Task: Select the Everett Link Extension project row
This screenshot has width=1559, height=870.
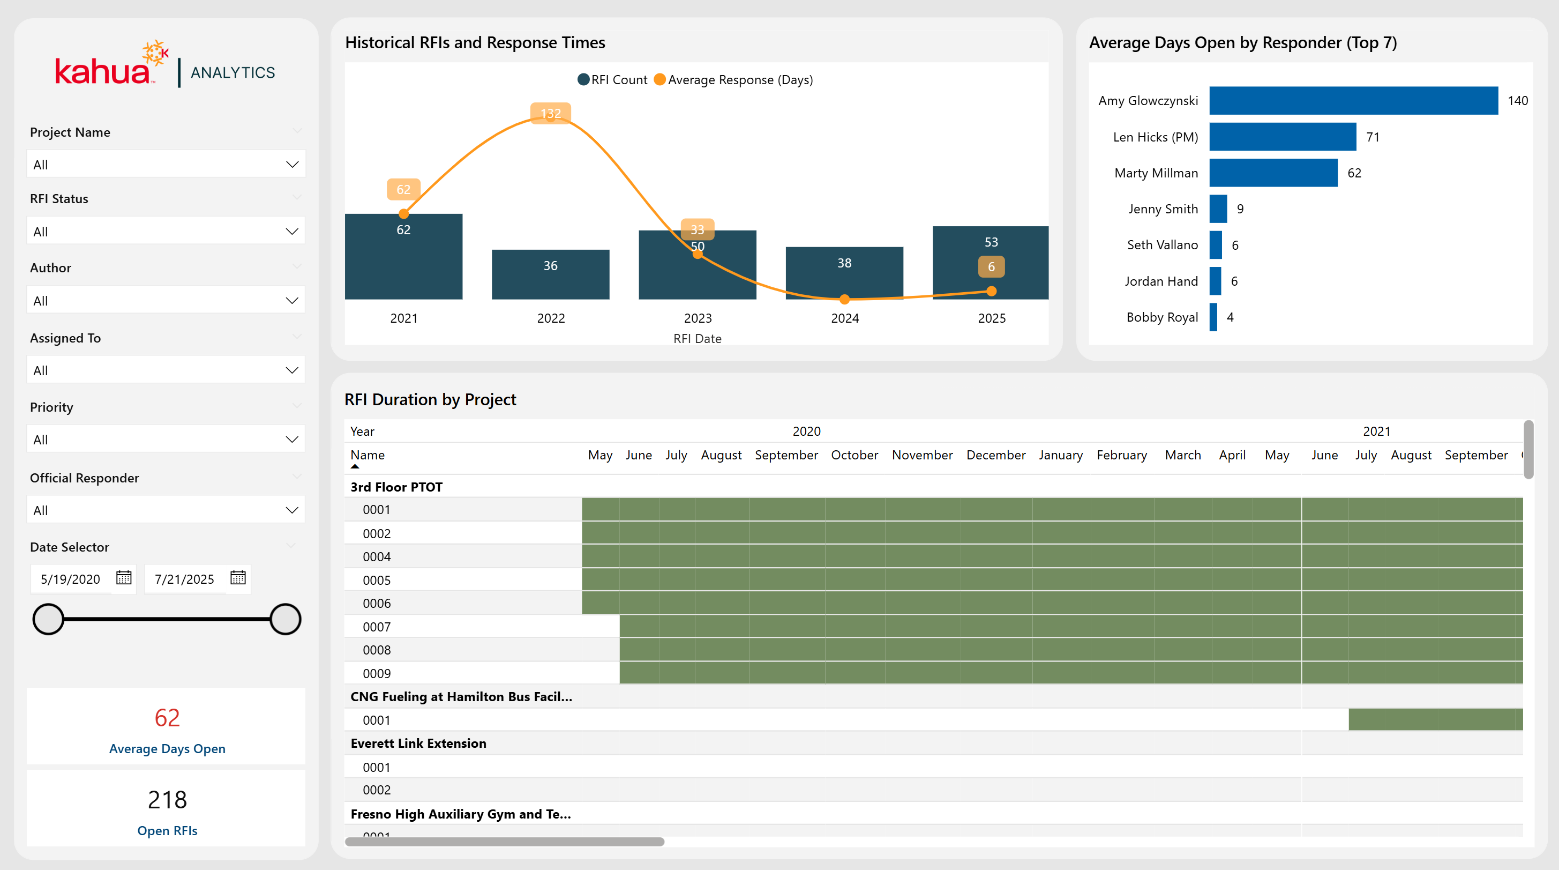Action: (x=418, y=743)
